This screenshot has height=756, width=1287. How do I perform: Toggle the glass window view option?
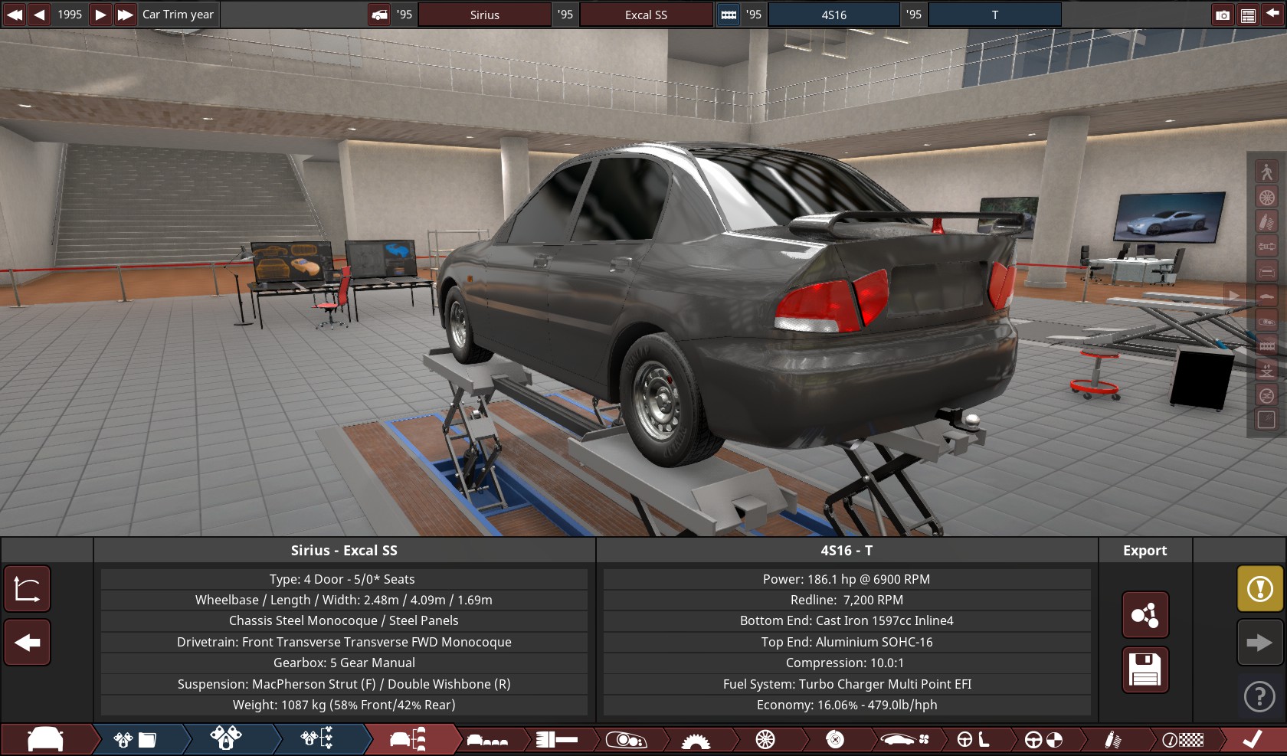(x=1266, y=420)
